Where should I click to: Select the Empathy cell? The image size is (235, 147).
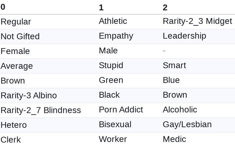(116, 36)
